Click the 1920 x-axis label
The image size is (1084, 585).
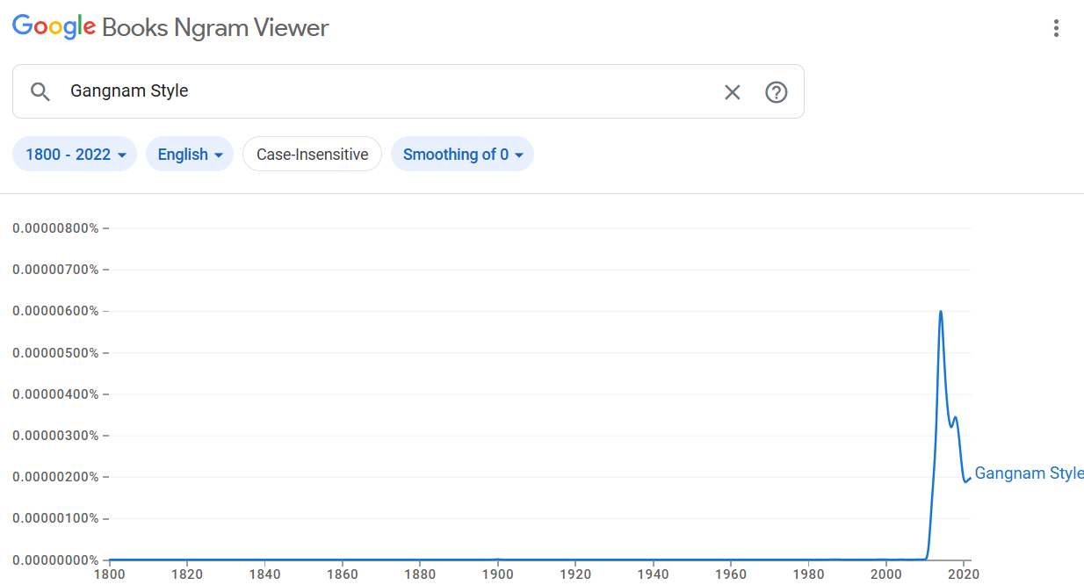point(575,574)
